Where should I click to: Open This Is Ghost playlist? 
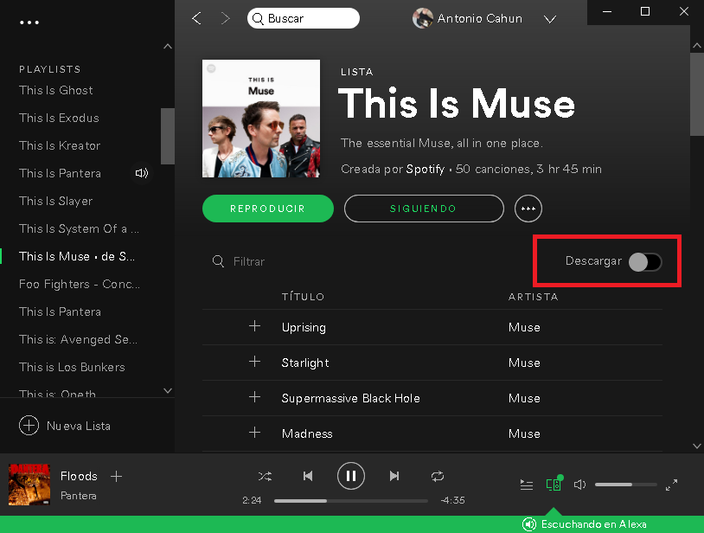(x=55, y=90)
